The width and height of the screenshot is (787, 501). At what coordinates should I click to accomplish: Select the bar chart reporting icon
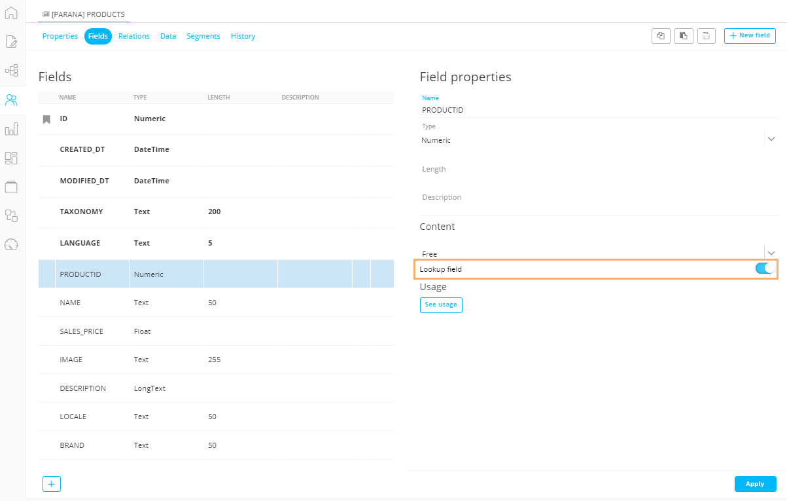[x=11, y=129]
